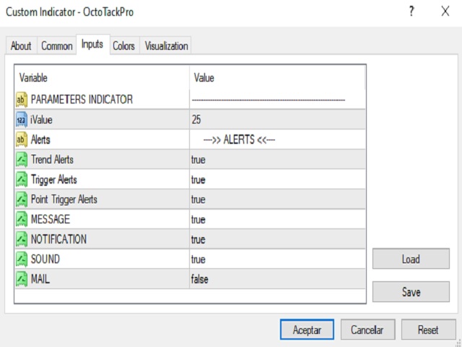Click the Variable column header
Viewport: 462px width, 347px height.
click(102, 78)
